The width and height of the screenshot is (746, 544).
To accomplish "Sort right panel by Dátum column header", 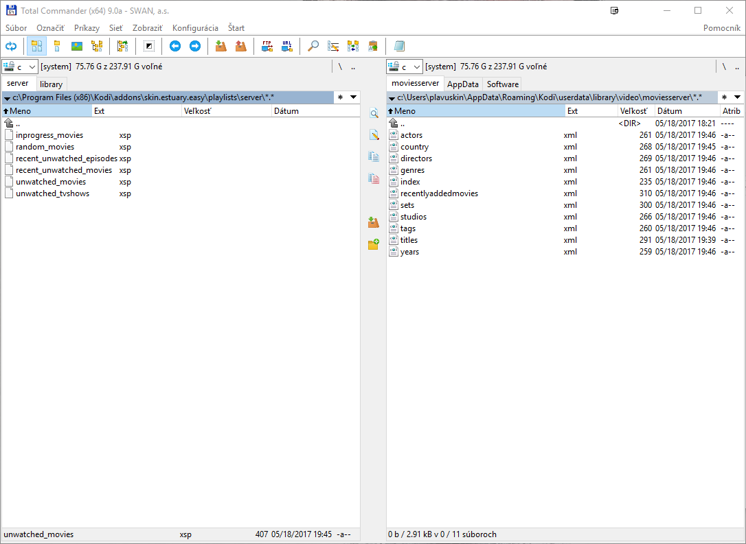I will (x=670, y=111).
